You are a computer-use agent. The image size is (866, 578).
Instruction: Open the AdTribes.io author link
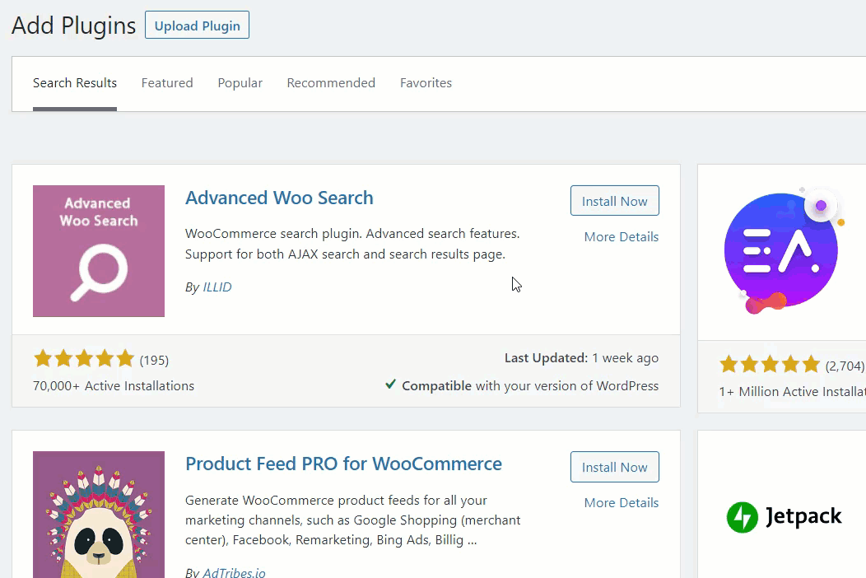click(x=234, y=572)
